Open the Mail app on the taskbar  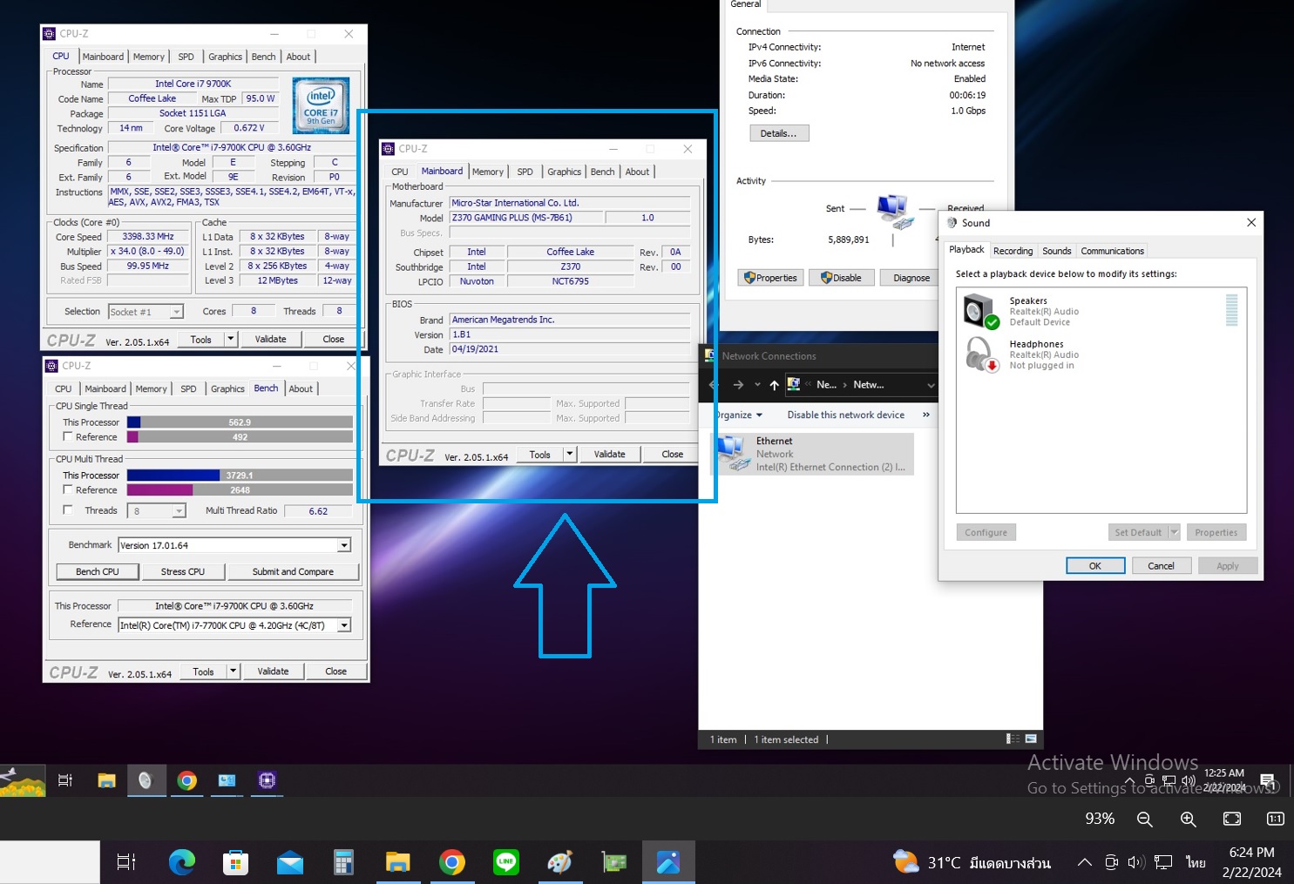pyautogui.click(x=290, y=863)
